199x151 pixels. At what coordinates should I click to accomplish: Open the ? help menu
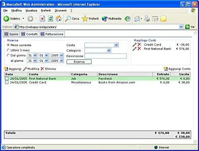[x=71, y=10]
